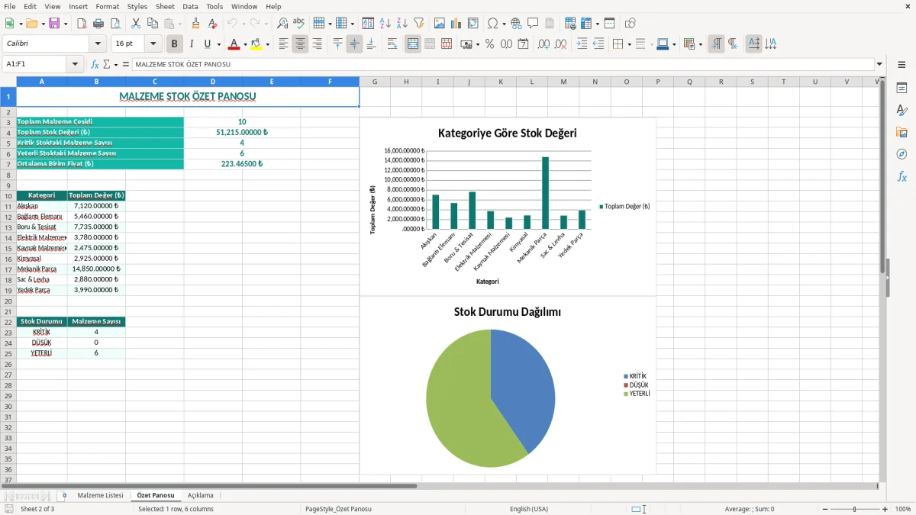The width and height of the screenshot is (916, 515).
Task: Open Conditional Formatting dropdown arrow
Action: 701,44
